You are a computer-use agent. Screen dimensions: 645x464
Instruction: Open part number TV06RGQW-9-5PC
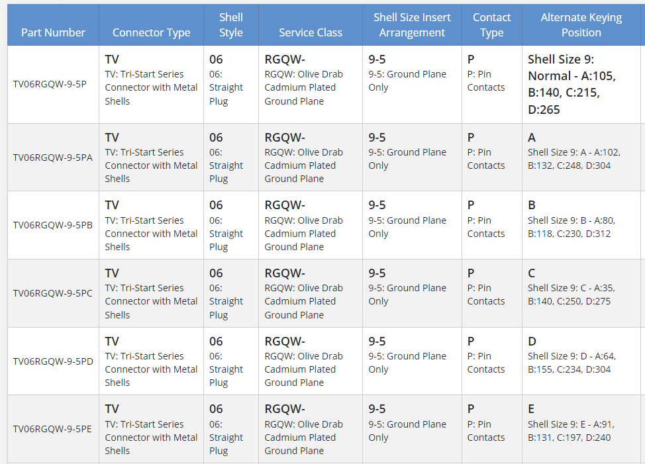tap(52, 293)
